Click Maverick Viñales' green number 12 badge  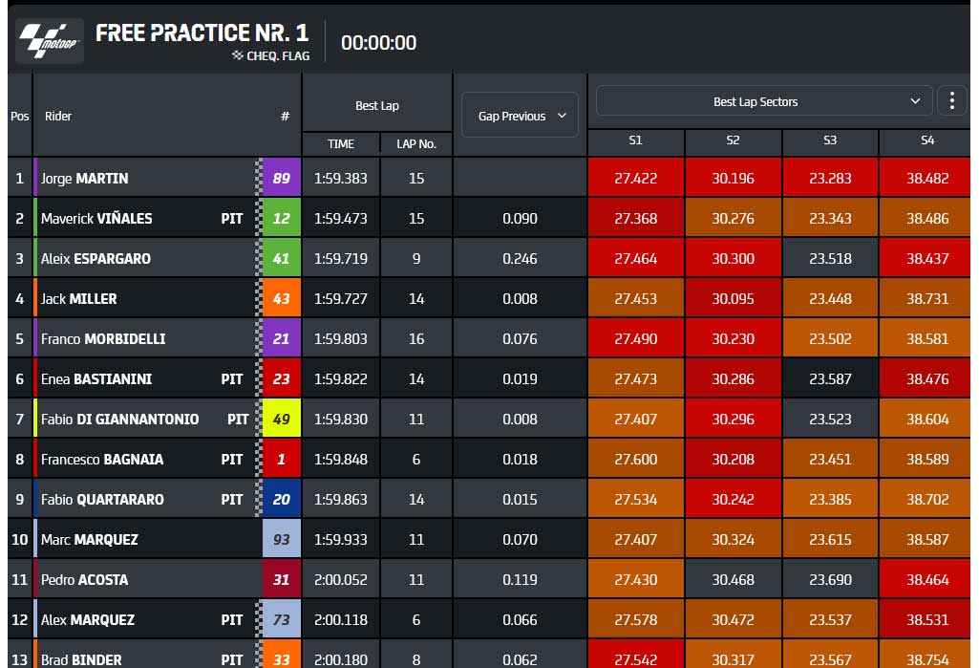coord(281,218)
